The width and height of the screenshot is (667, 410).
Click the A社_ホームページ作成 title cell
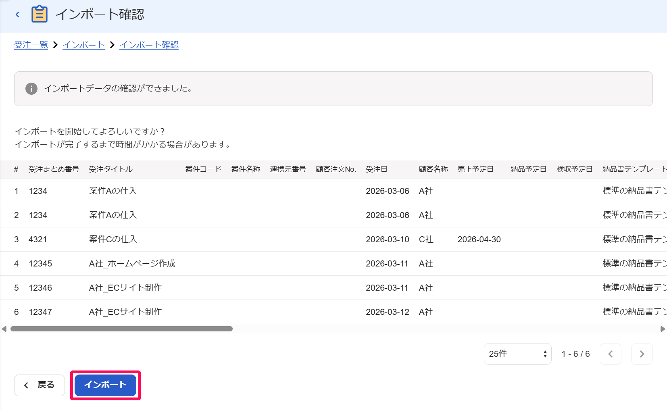tap(132, 264)
